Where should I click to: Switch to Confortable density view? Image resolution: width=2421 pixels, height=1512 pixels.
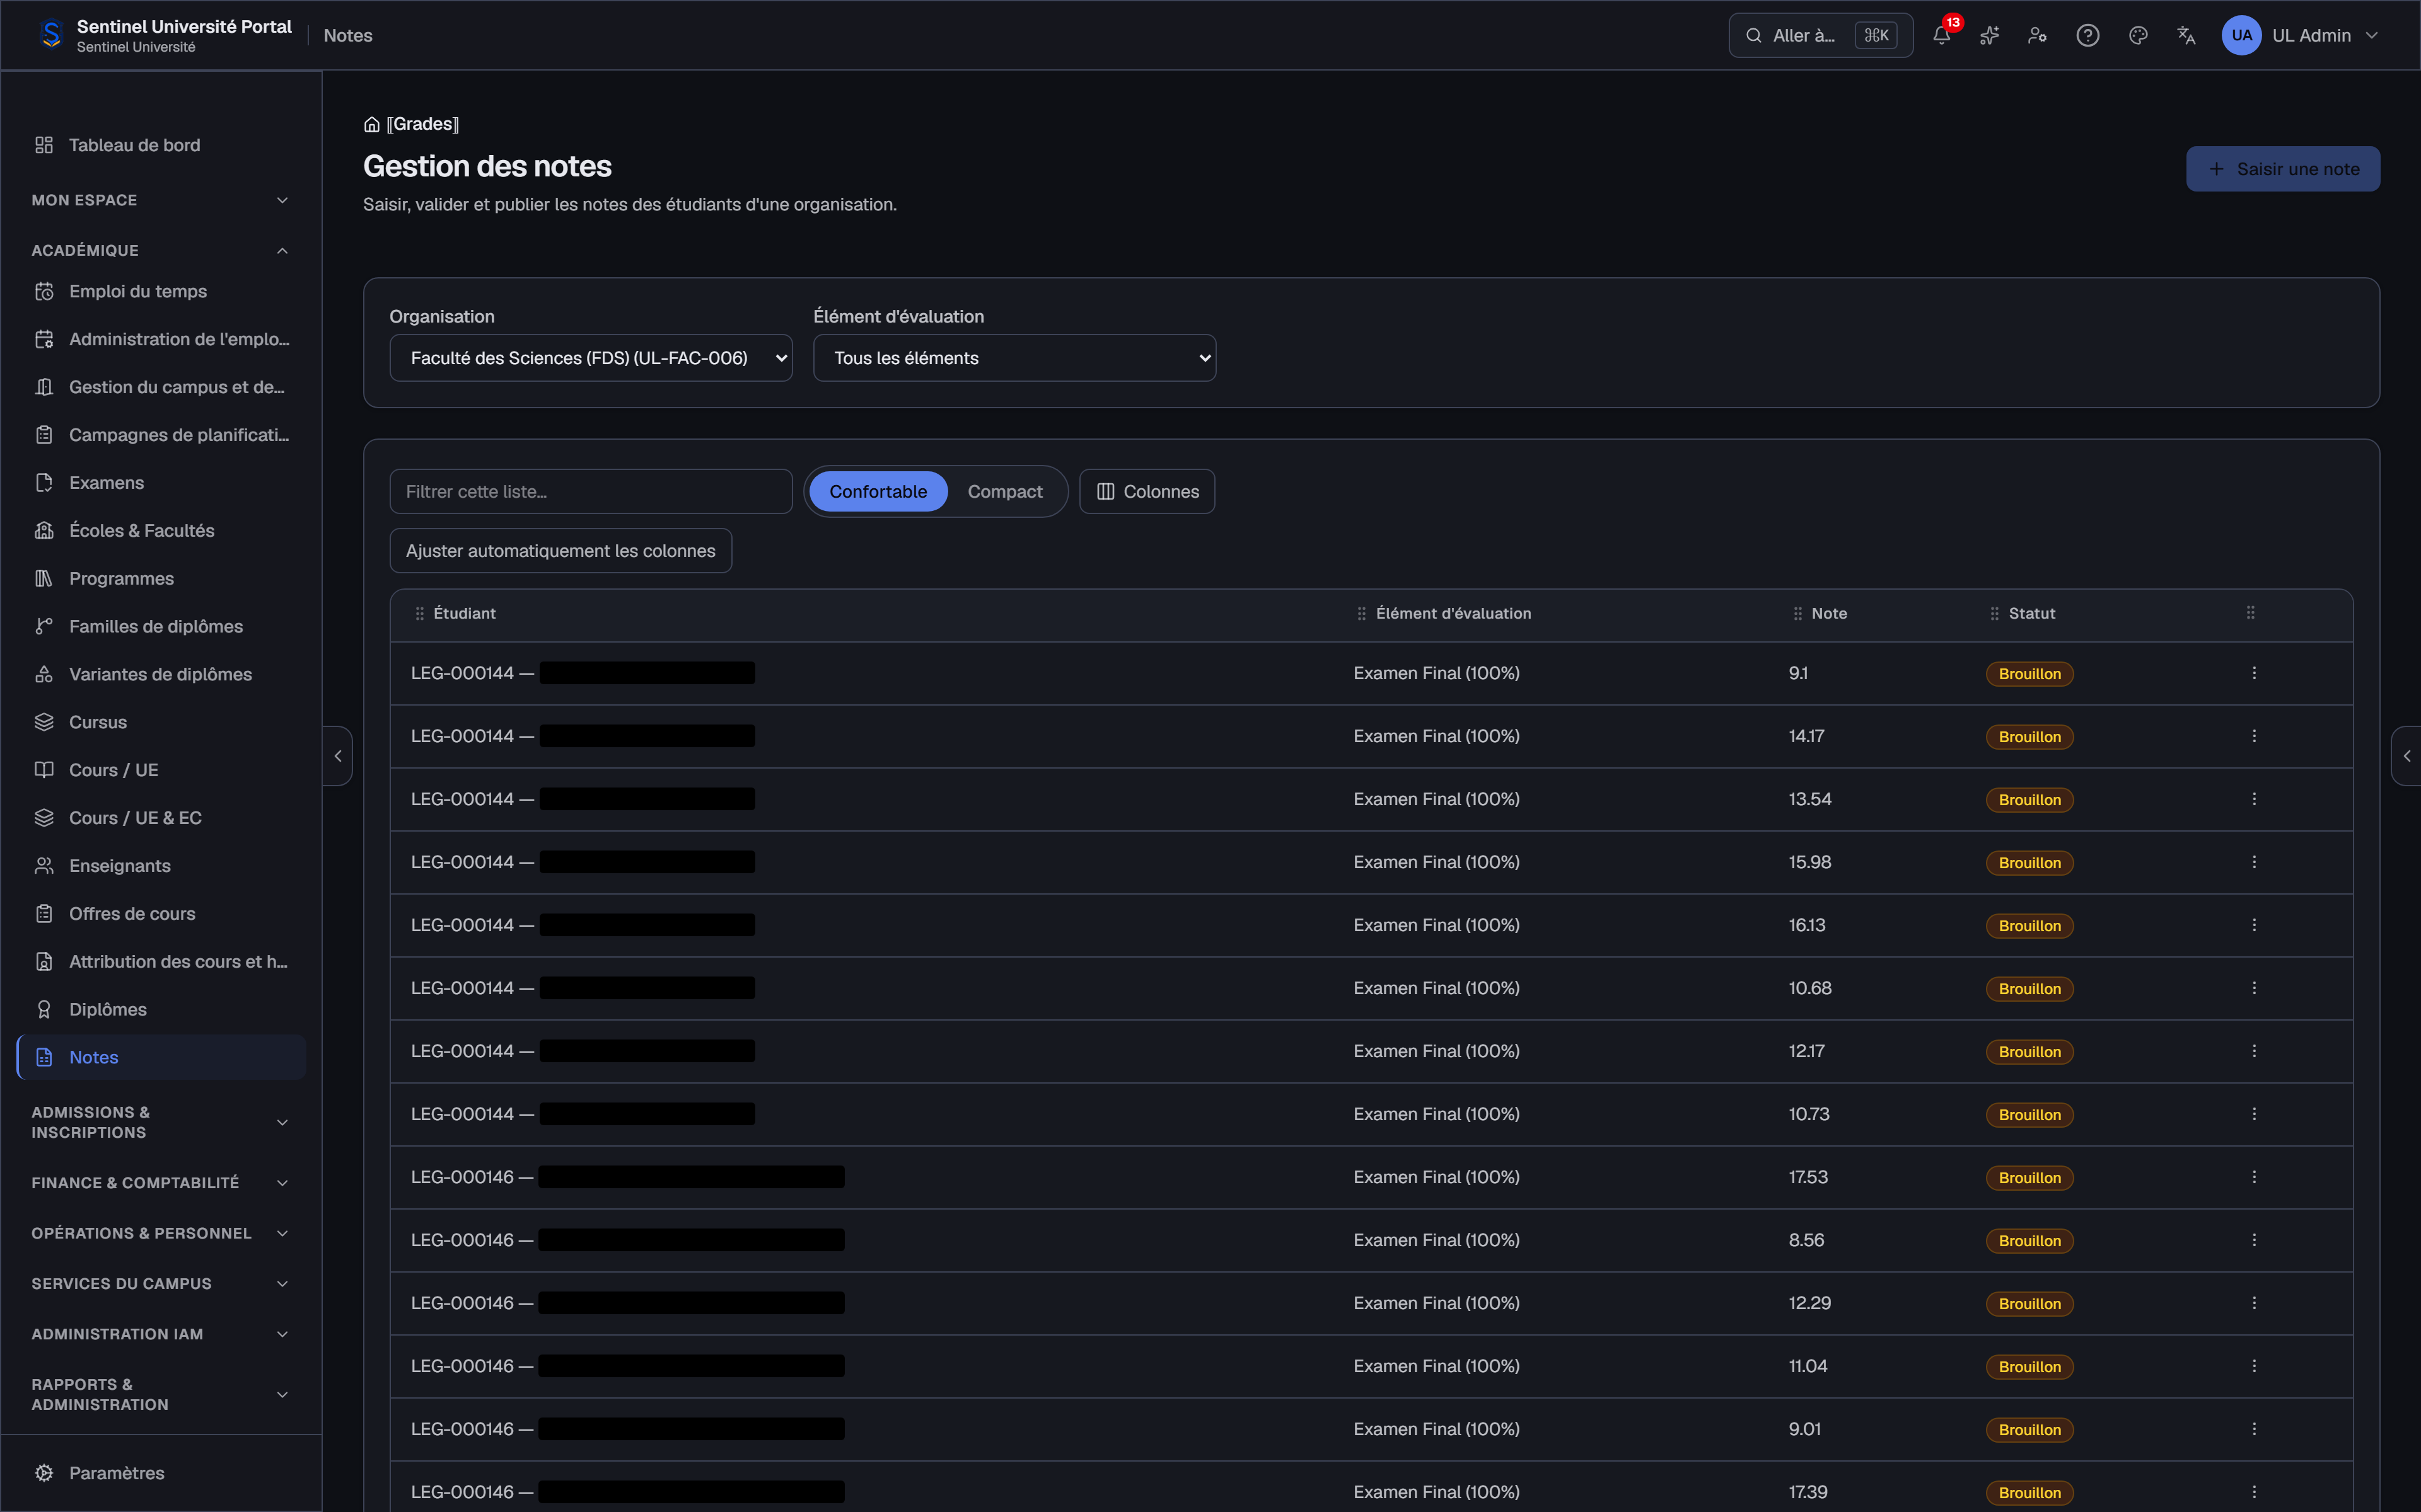click(x=878, y=492)
